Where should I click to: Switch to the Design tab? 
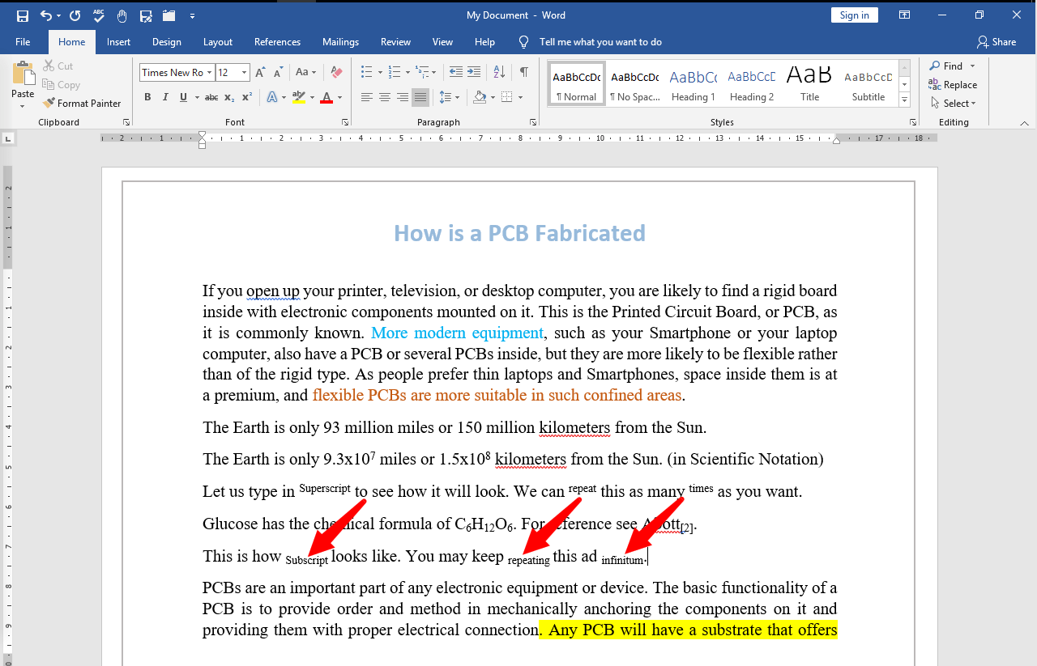click(x=167, y=42)
